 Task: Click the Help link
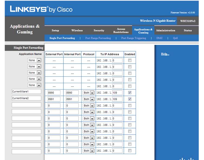pyautogui.click(x=165, y=54)
